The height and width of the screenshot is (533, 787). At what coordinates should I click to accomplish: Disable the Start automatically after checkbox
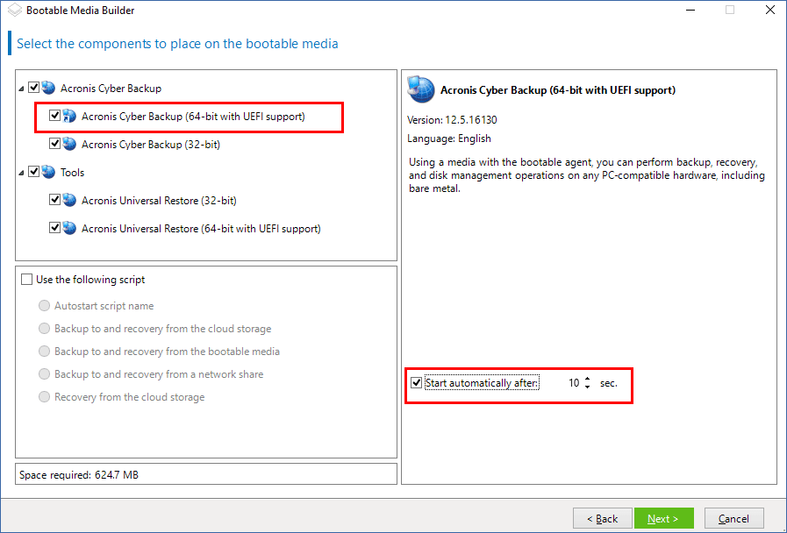(416, 383)
